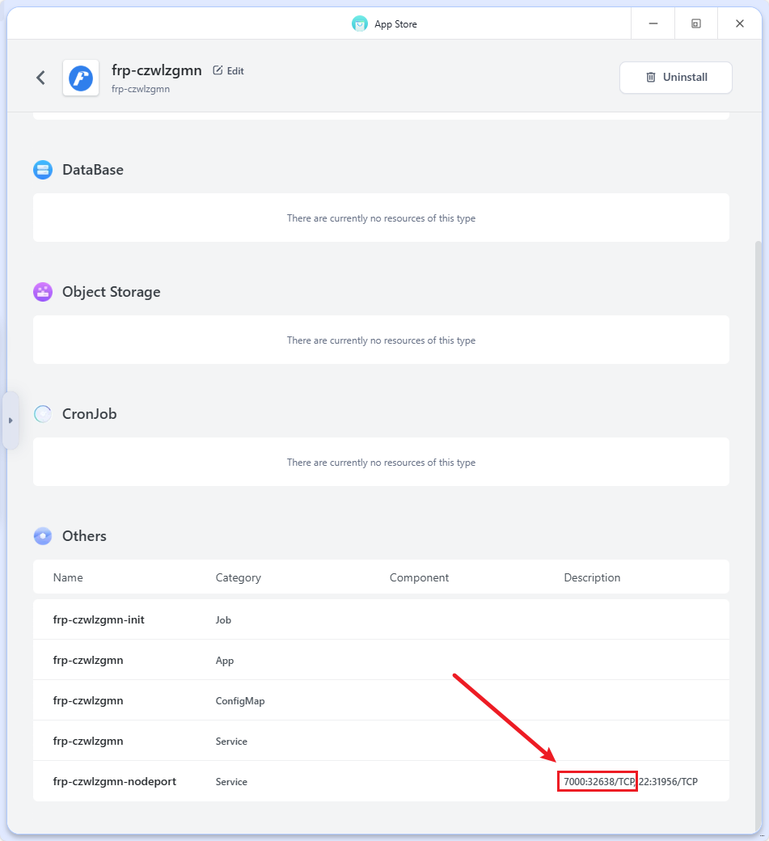Click the Description column header
769x841 pixels.
(592, 577)
